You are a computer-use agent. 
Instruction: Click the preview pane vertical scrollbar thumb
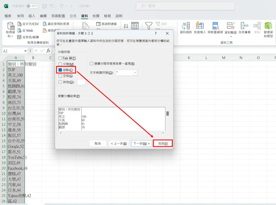coord(167,114)
